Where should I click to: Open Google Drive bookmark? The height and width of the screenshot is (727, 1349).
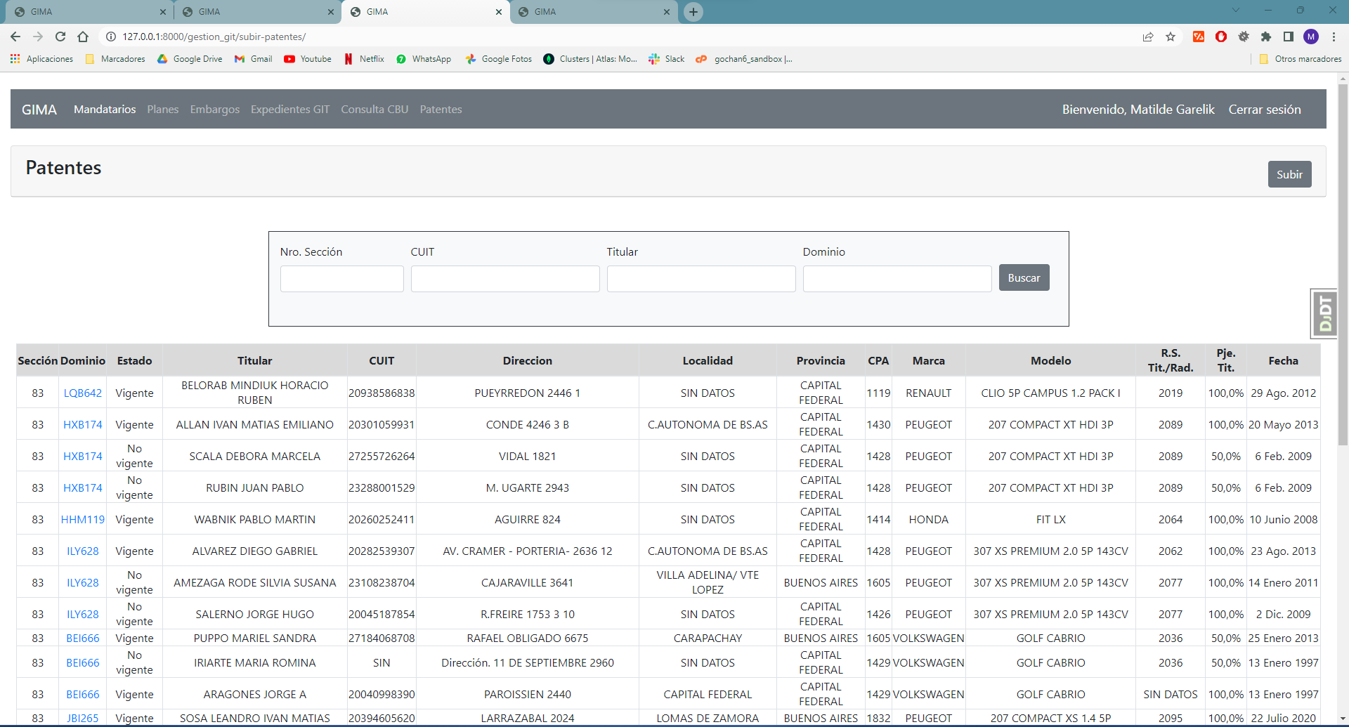pos(190,59)
